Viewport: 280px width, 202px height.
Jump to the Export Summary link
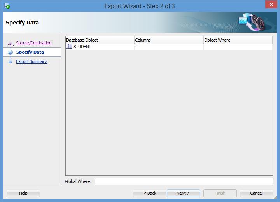coord(31,61)
